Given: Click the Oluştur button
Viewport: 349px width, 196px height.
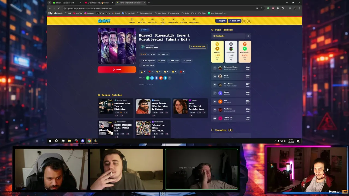Looking at the screenshot, I should [x=221, y=21].
